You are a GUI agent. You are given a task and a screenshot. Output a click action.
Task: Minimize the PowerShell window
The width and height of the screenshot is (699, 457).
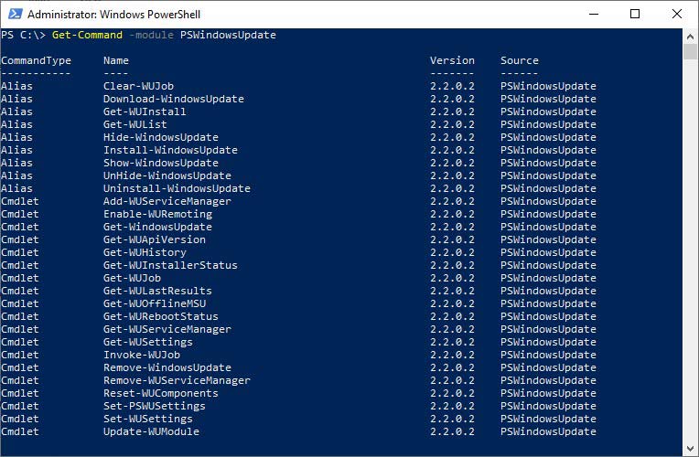(x=592, y=14)
